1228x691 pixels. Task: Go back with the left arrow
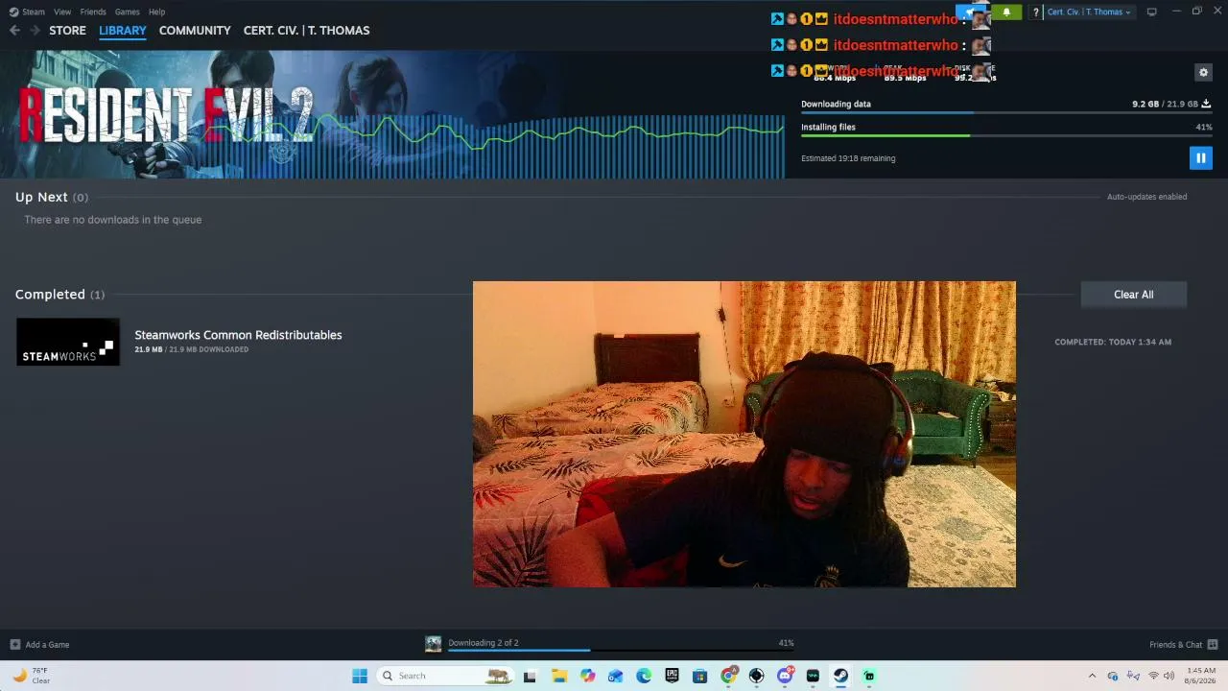(14, 31)
